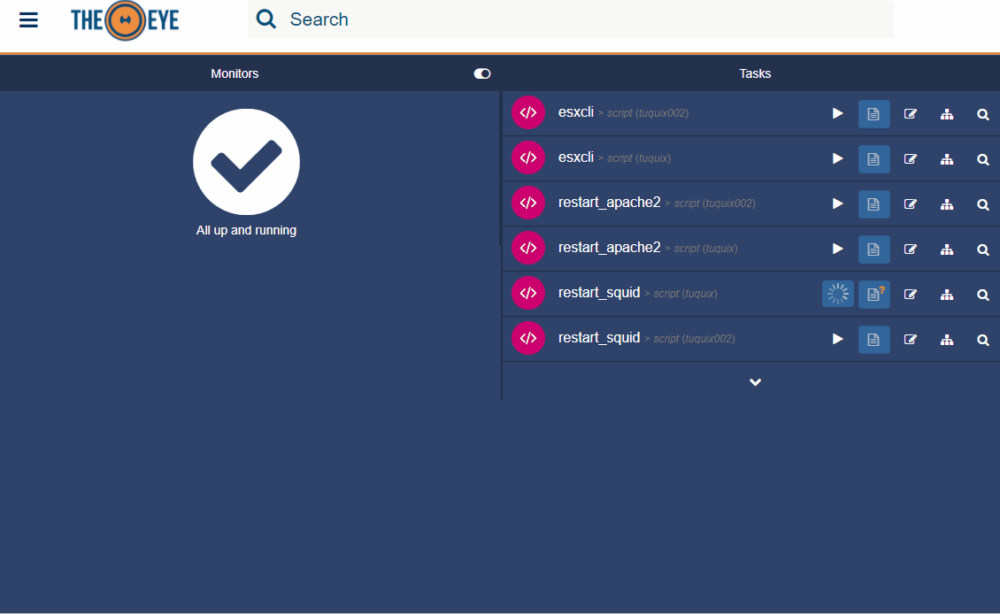
Task: Click The Eye logo
Action: tap(125, 20)
